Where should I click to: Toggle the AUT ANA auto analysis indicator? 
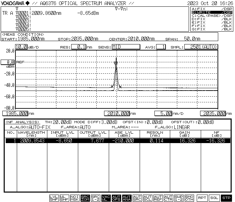(127, 198)
